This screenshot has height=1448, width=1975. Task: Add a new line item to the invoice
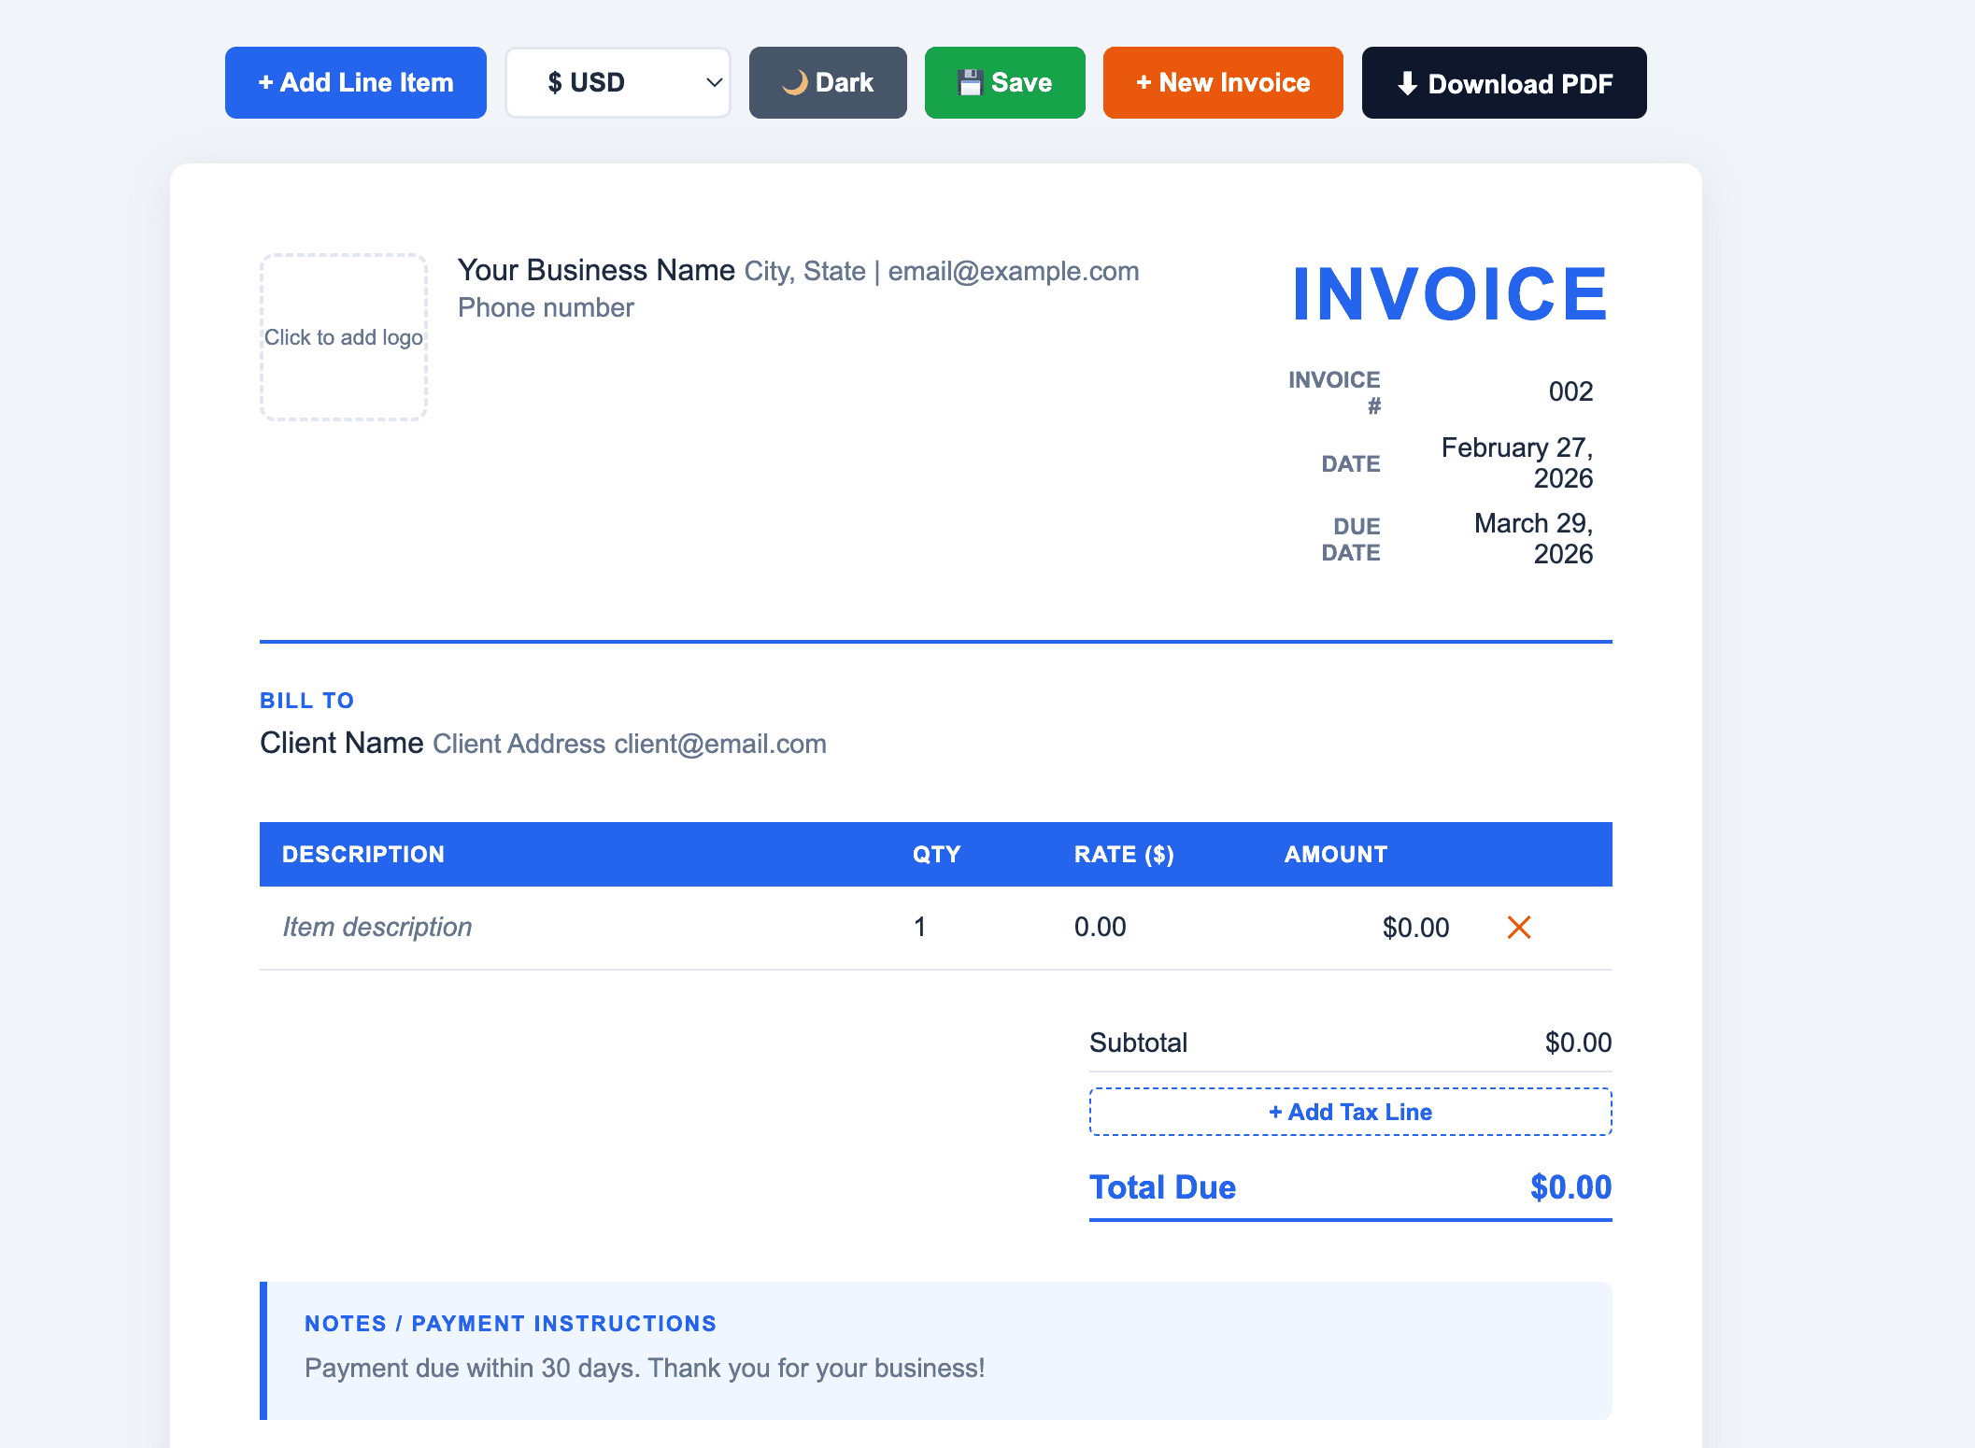tap(355, 82)
